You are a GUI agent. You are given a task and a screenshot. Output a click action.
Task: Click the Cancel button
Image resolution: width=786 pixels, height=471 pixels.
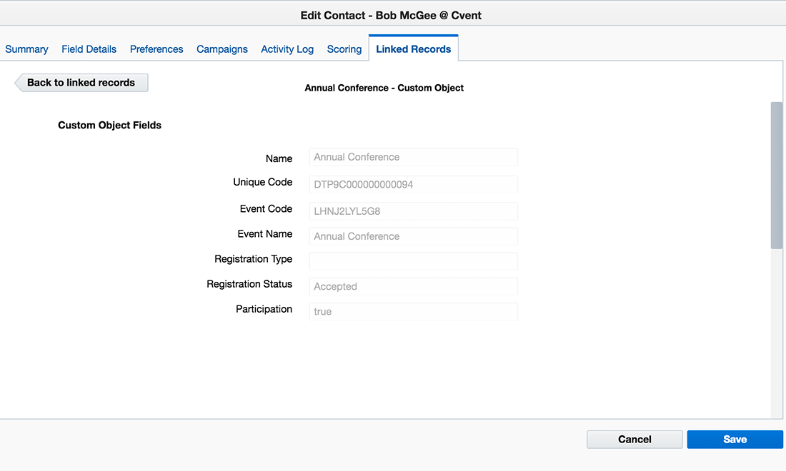tap(634, 439)
